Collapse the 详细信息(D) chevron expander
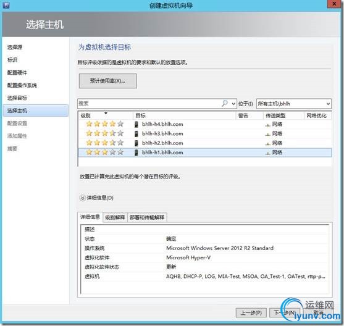 (x=82, y=198)
